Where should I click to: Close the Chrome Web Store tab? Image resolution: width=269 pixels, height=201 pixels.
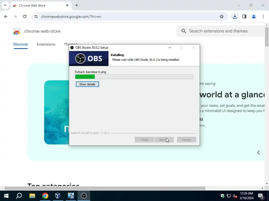(67, 5)
